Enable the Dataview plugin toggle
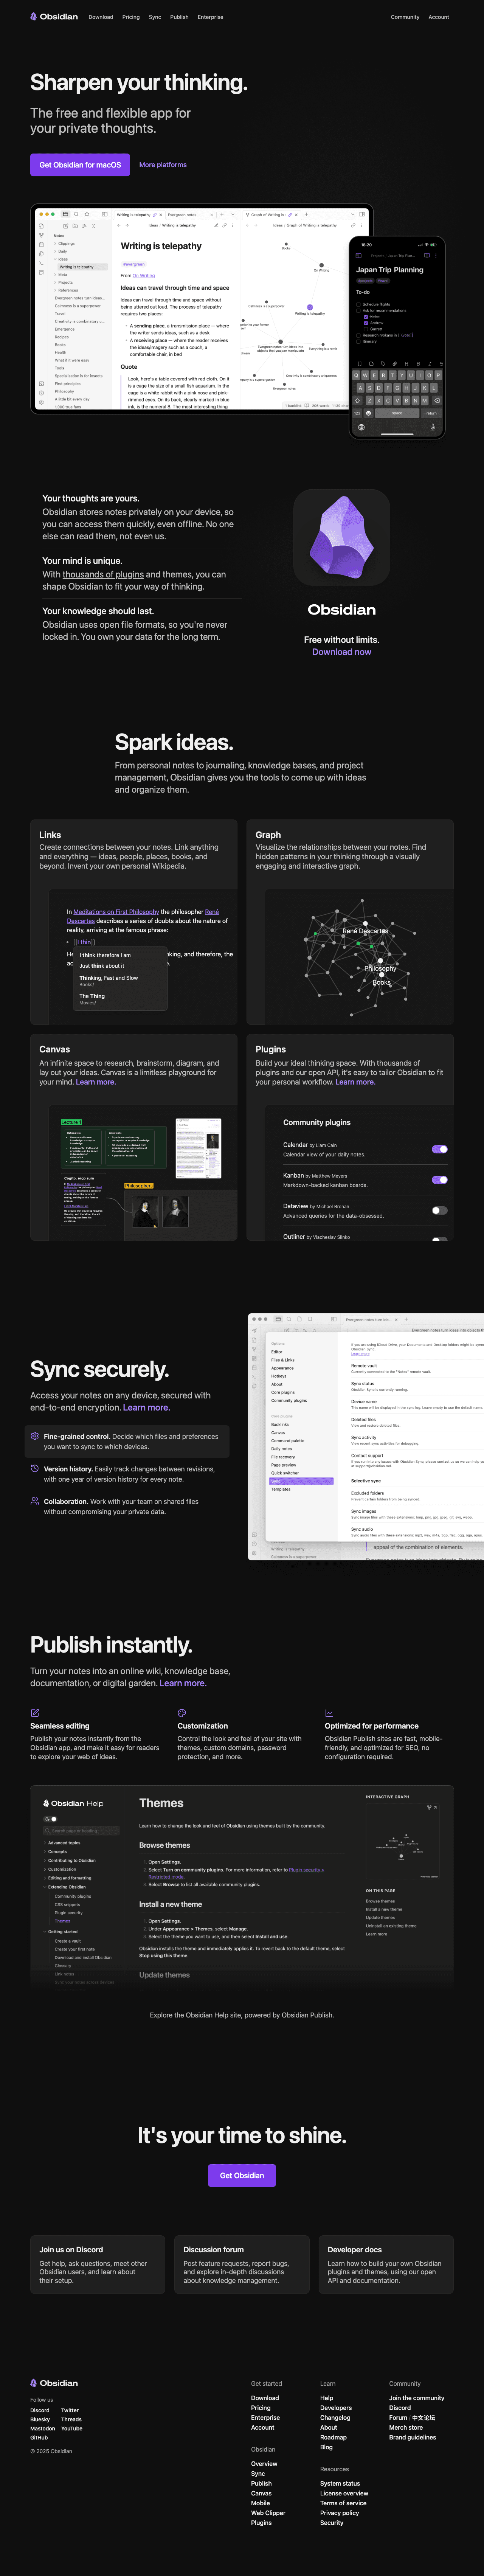 439,1210
